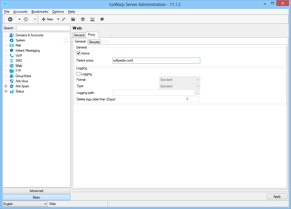Open the DNS tool icon
The image size is (291, 209).
[92, 19]
